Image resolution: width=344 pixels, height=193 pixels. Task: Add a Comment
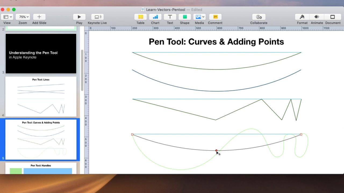[215, 17]
